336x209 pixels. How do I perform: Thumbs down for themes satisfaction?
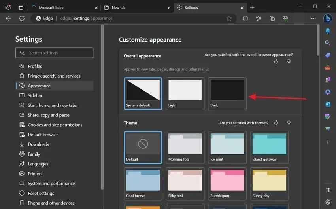(x=289, y=123)
